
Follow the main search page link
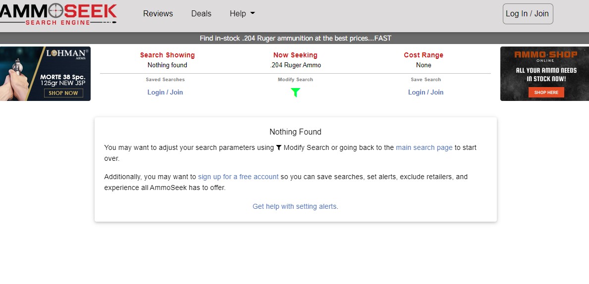click(x=424, y=147)
